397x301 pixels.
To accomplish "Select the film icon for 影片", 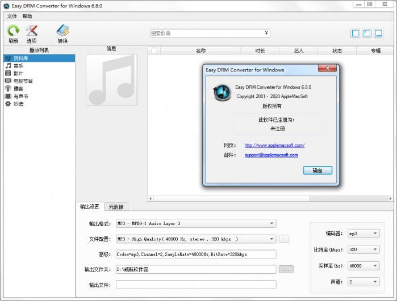I will (8, 73).
